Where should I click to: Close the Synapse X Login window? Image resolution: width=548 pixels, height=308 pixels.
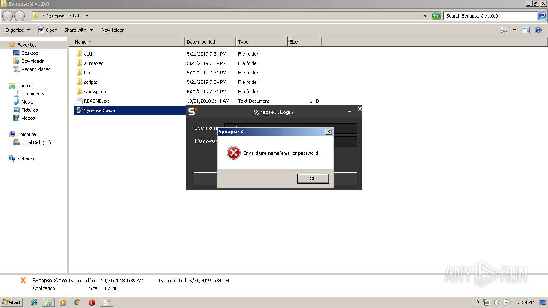[x=360, y=109]
